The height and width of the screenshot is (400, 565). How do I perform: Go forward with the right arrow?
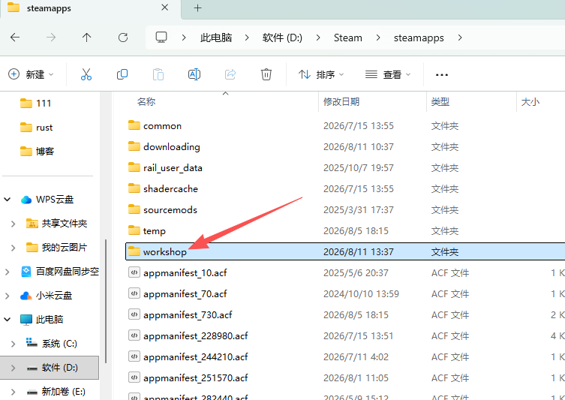pos(51,37)
